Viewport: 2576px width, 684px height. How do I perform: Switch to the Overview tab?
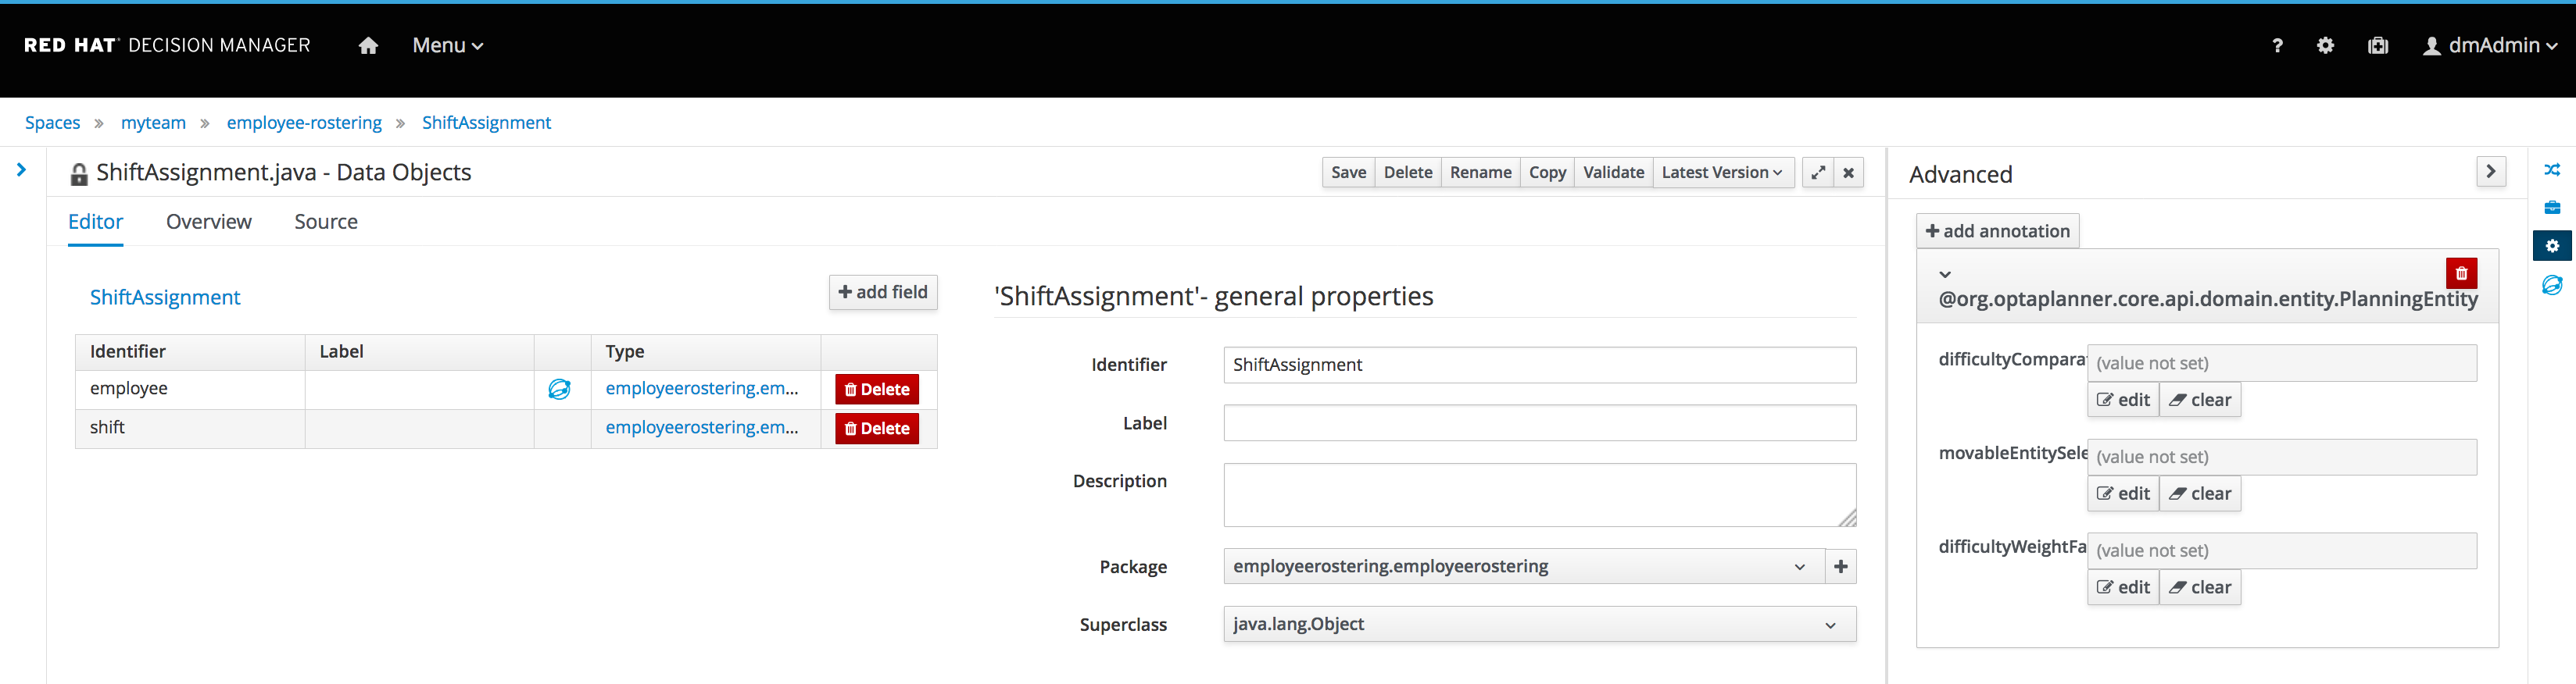click(209, 222)
